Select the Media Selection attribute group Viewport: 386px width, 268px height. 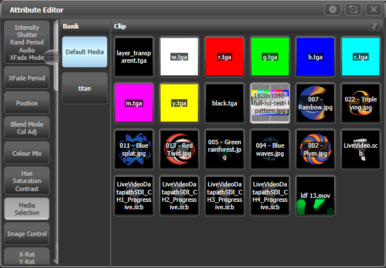[x=27, y=209]
